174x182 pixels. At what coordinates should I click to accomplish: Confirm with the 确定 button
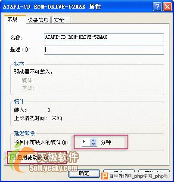tap(84, 173)
